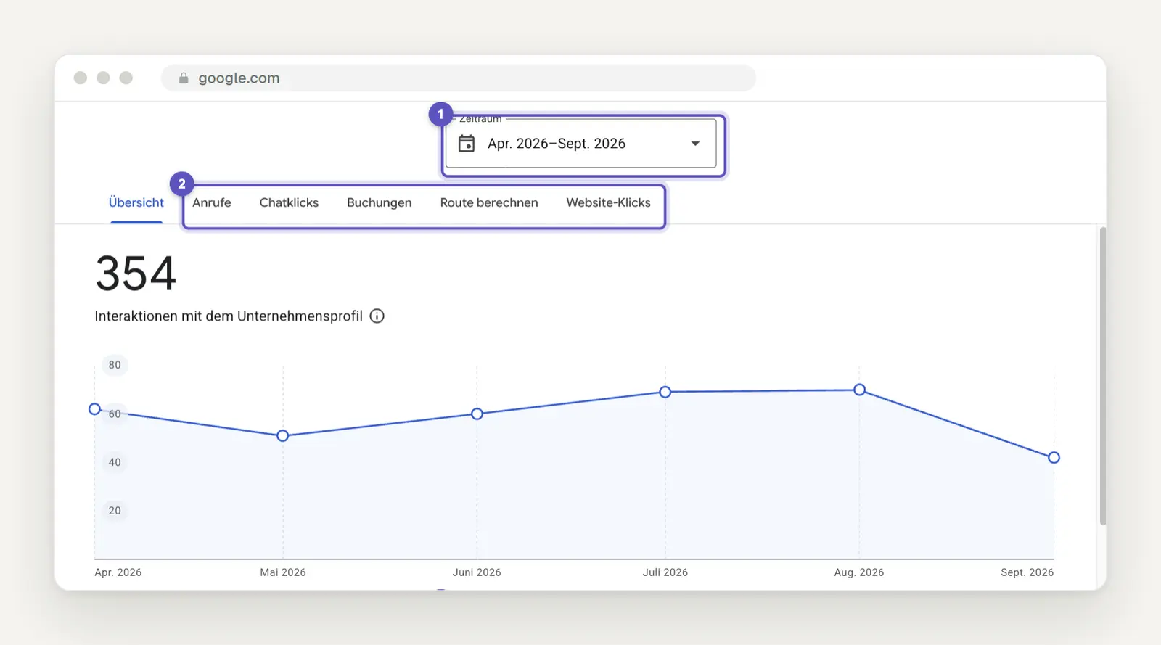Click the text Interaktionen mit dem Unternehmensprofil
Viewport: 1161px width, 645px height.
[229, 316]
